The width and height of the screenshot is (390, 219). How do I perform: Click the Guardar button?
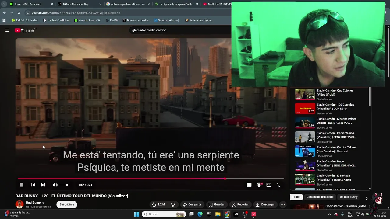(216, 204)
